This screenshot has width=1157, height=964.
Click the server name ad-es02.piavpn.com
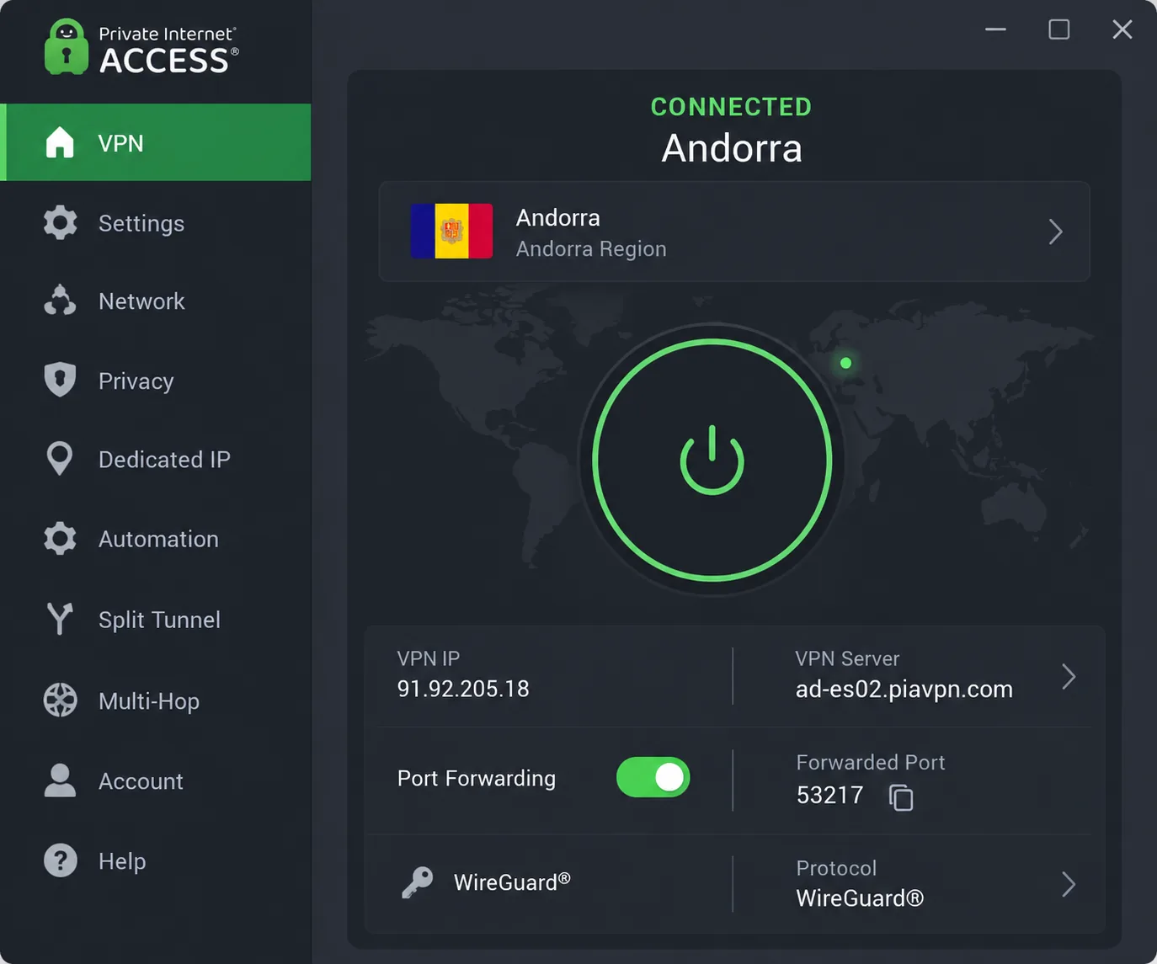[904, 689]
